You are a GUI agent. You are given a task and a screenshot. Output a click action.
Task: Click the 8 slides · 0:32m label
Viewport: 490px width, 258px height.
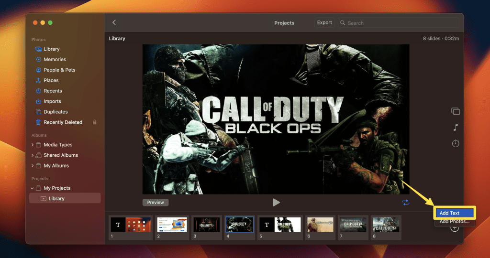441,38
